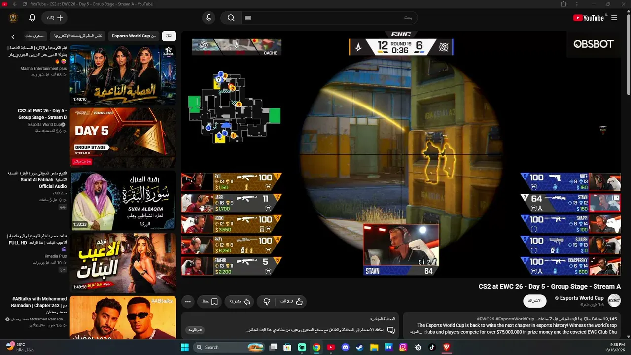Select the electronic sports world cup chip
631x355 pixels.
(78, 36)
